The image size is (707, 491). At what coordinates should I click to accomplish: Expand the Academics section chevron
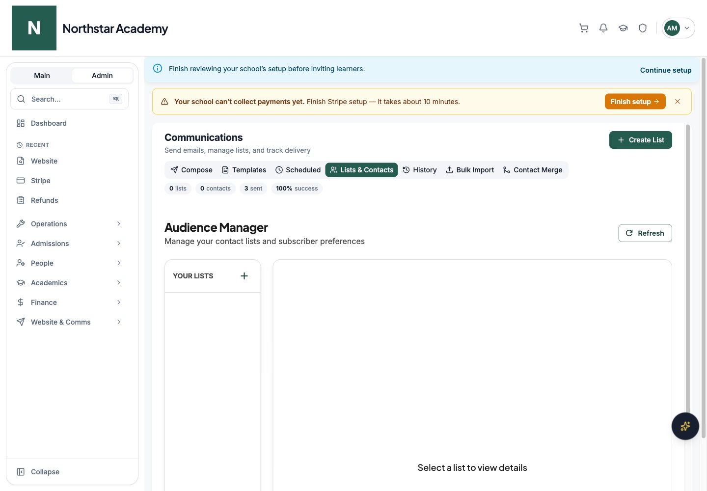pyautogui.click(x=119, y=283)
